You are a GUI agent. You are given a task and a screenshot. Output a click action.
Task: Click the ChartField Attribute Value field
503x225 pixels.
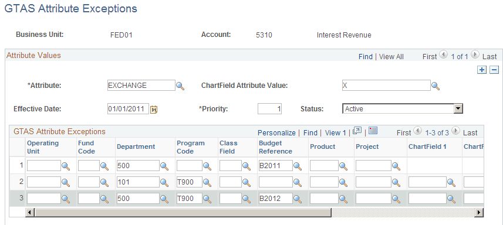click(x=386, y=86)
